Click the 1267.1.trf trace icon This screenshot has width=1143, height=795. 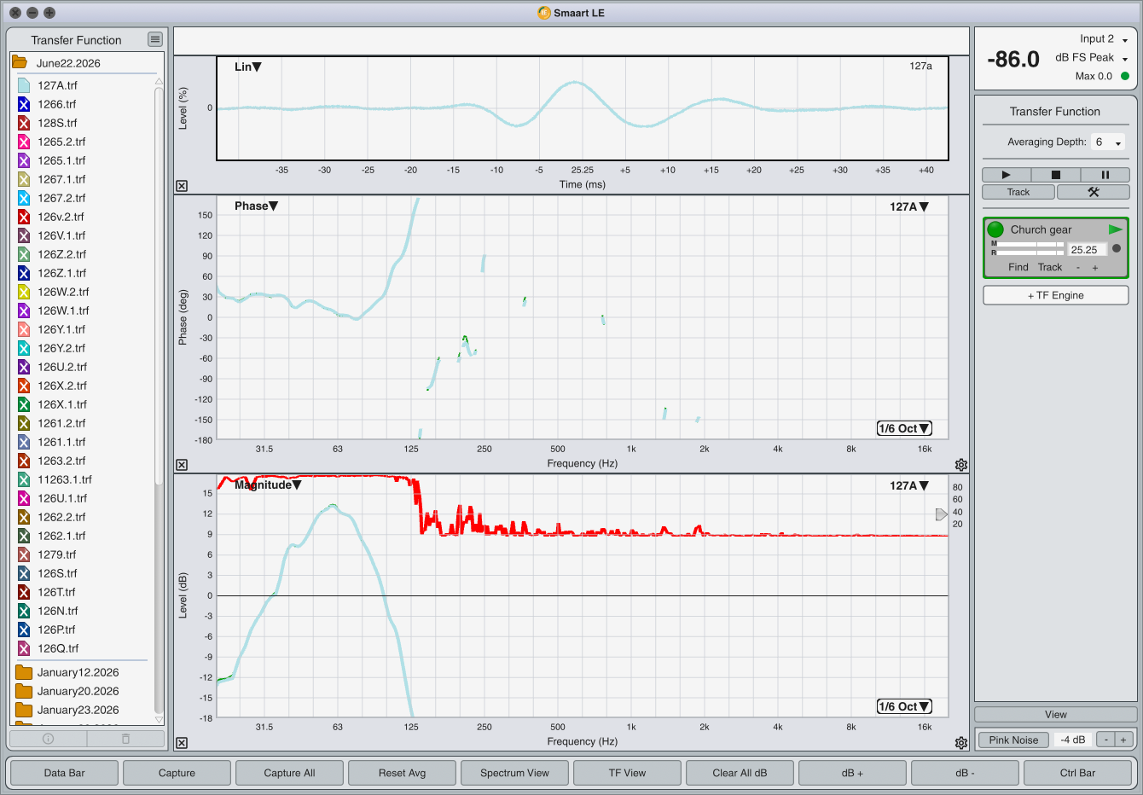[24, 179]
